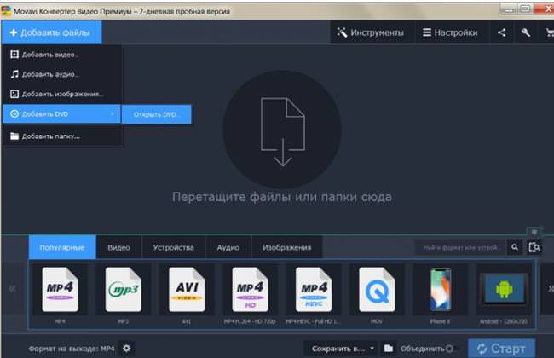
Task: Click the output folder icon
Action: pos(389,349)
